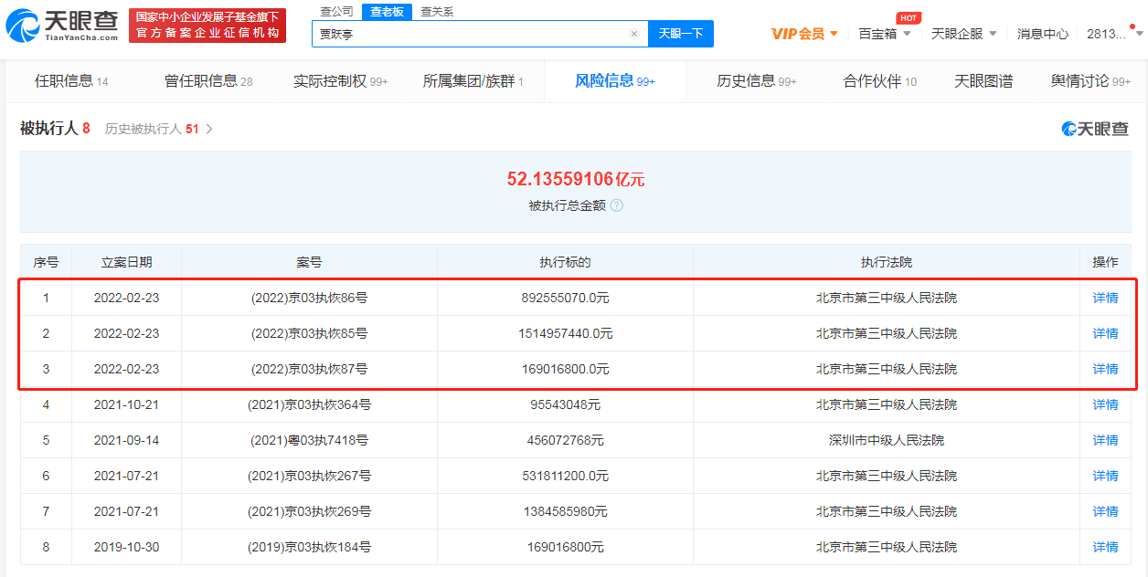Click the 天眼一下 search button

(681, 34)
